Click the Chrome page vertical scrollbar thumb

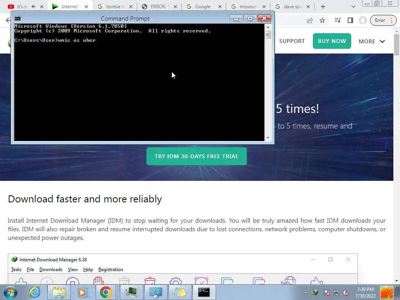(397, 45)
